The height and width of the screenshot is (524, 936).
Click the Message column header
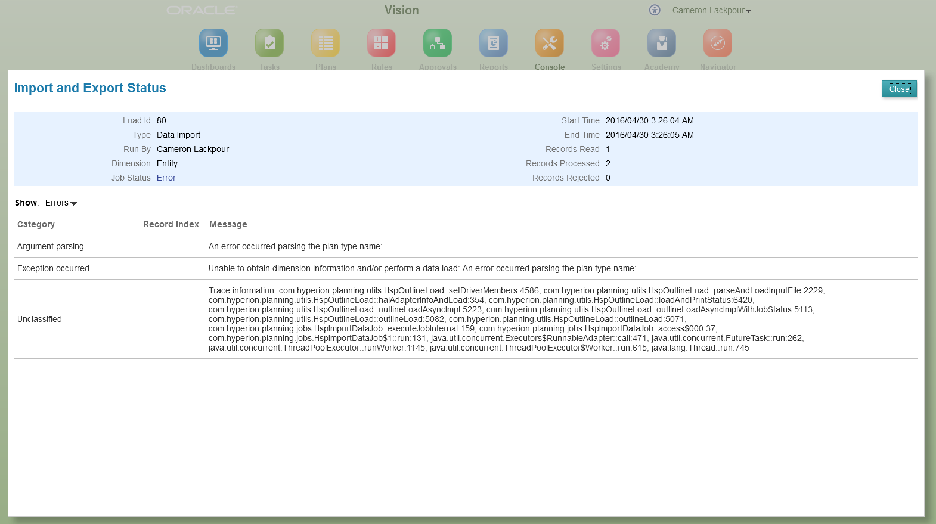[228, 224]
